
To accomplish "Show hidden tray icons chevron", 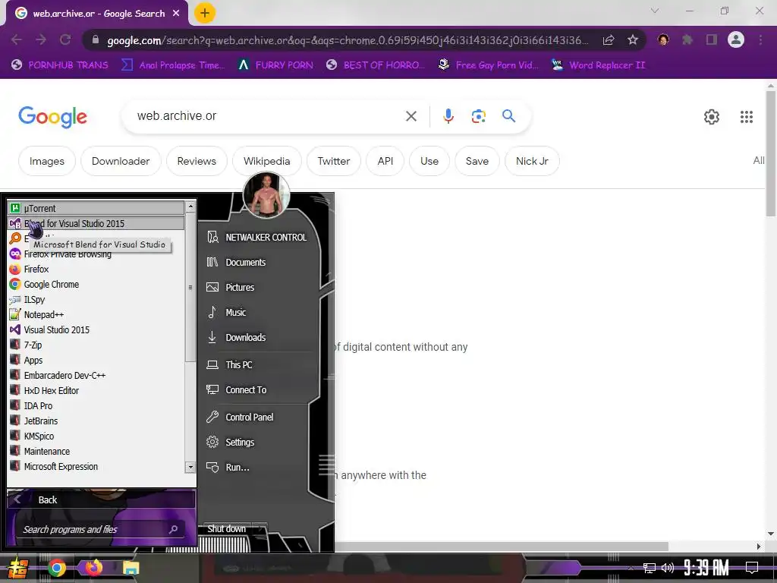I will click(x=631, y=568).
